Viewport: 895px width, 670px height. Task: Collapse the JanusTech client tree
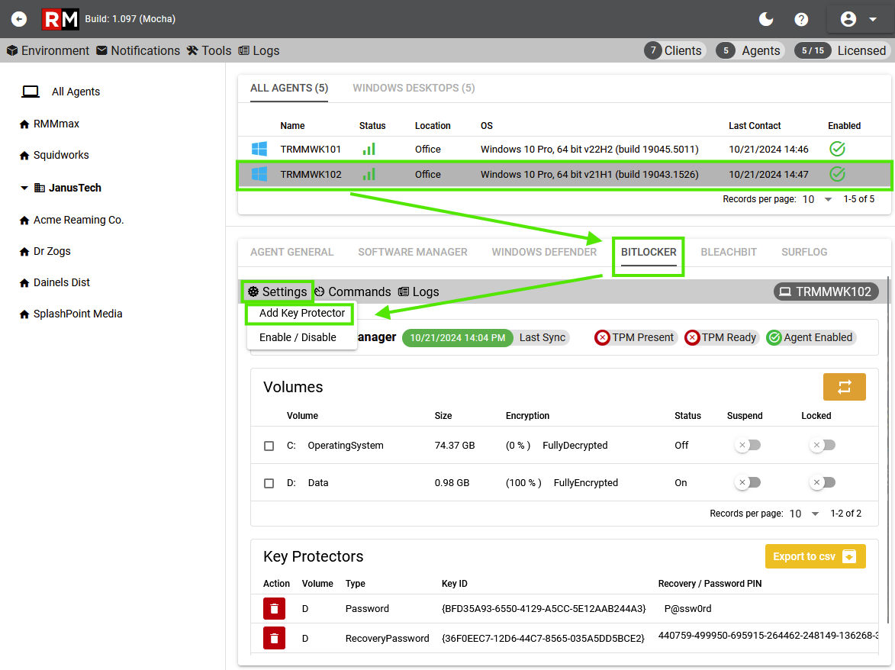[24, 188]
